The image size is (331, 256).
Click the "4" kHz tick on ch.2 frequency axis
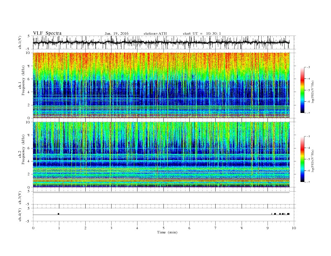click(x=29, y=161)
